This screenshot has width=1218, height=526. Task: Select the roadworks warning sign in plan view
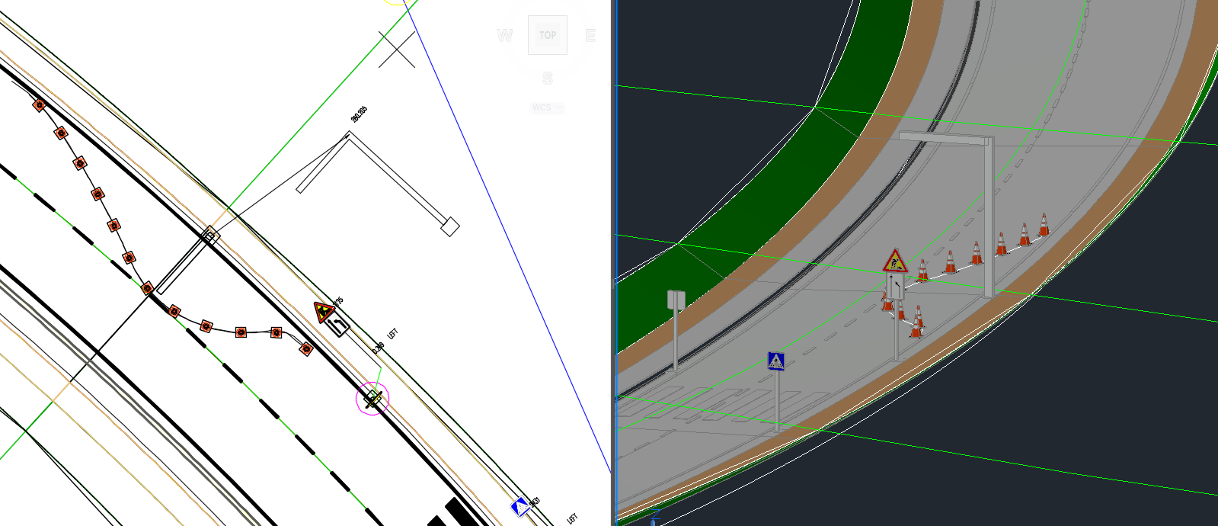click(x=324, y=311)
